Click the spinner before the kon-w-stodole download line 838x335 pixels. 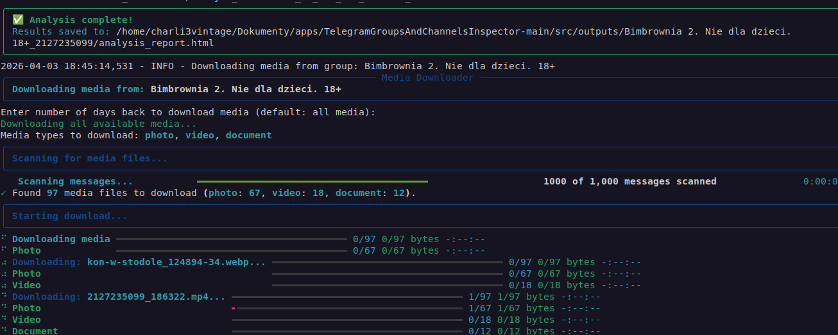click(x=4, y=262)
